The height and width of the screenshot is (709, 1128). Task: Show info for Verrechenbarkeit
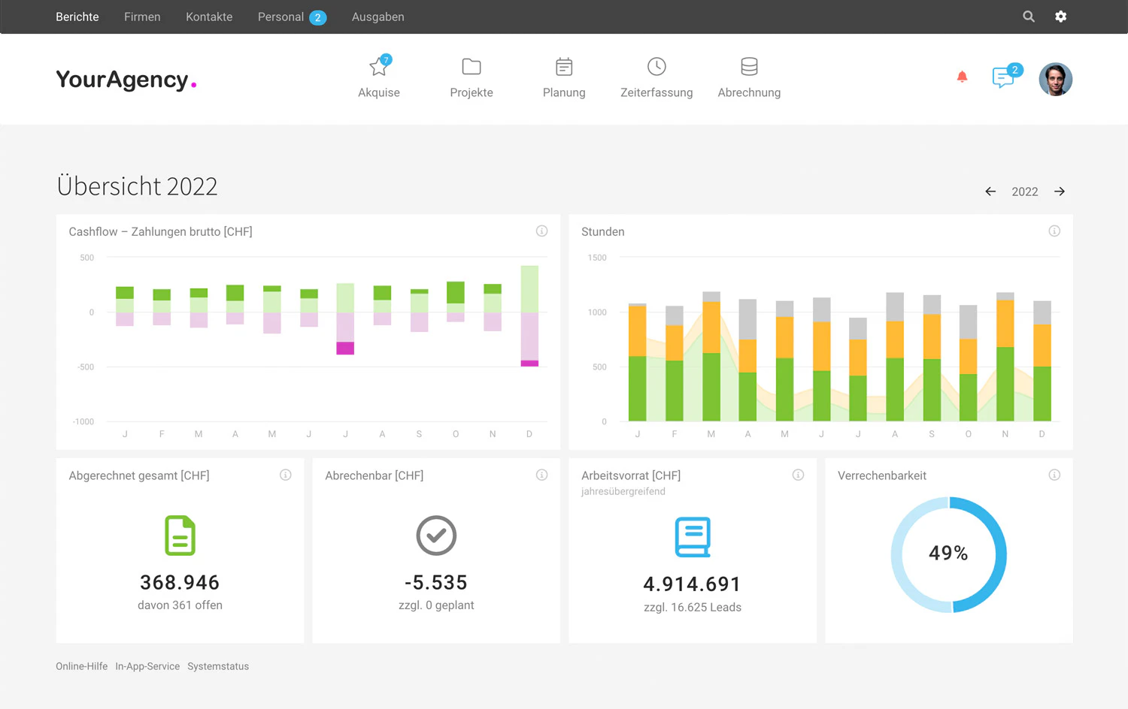coord(1054,475)
